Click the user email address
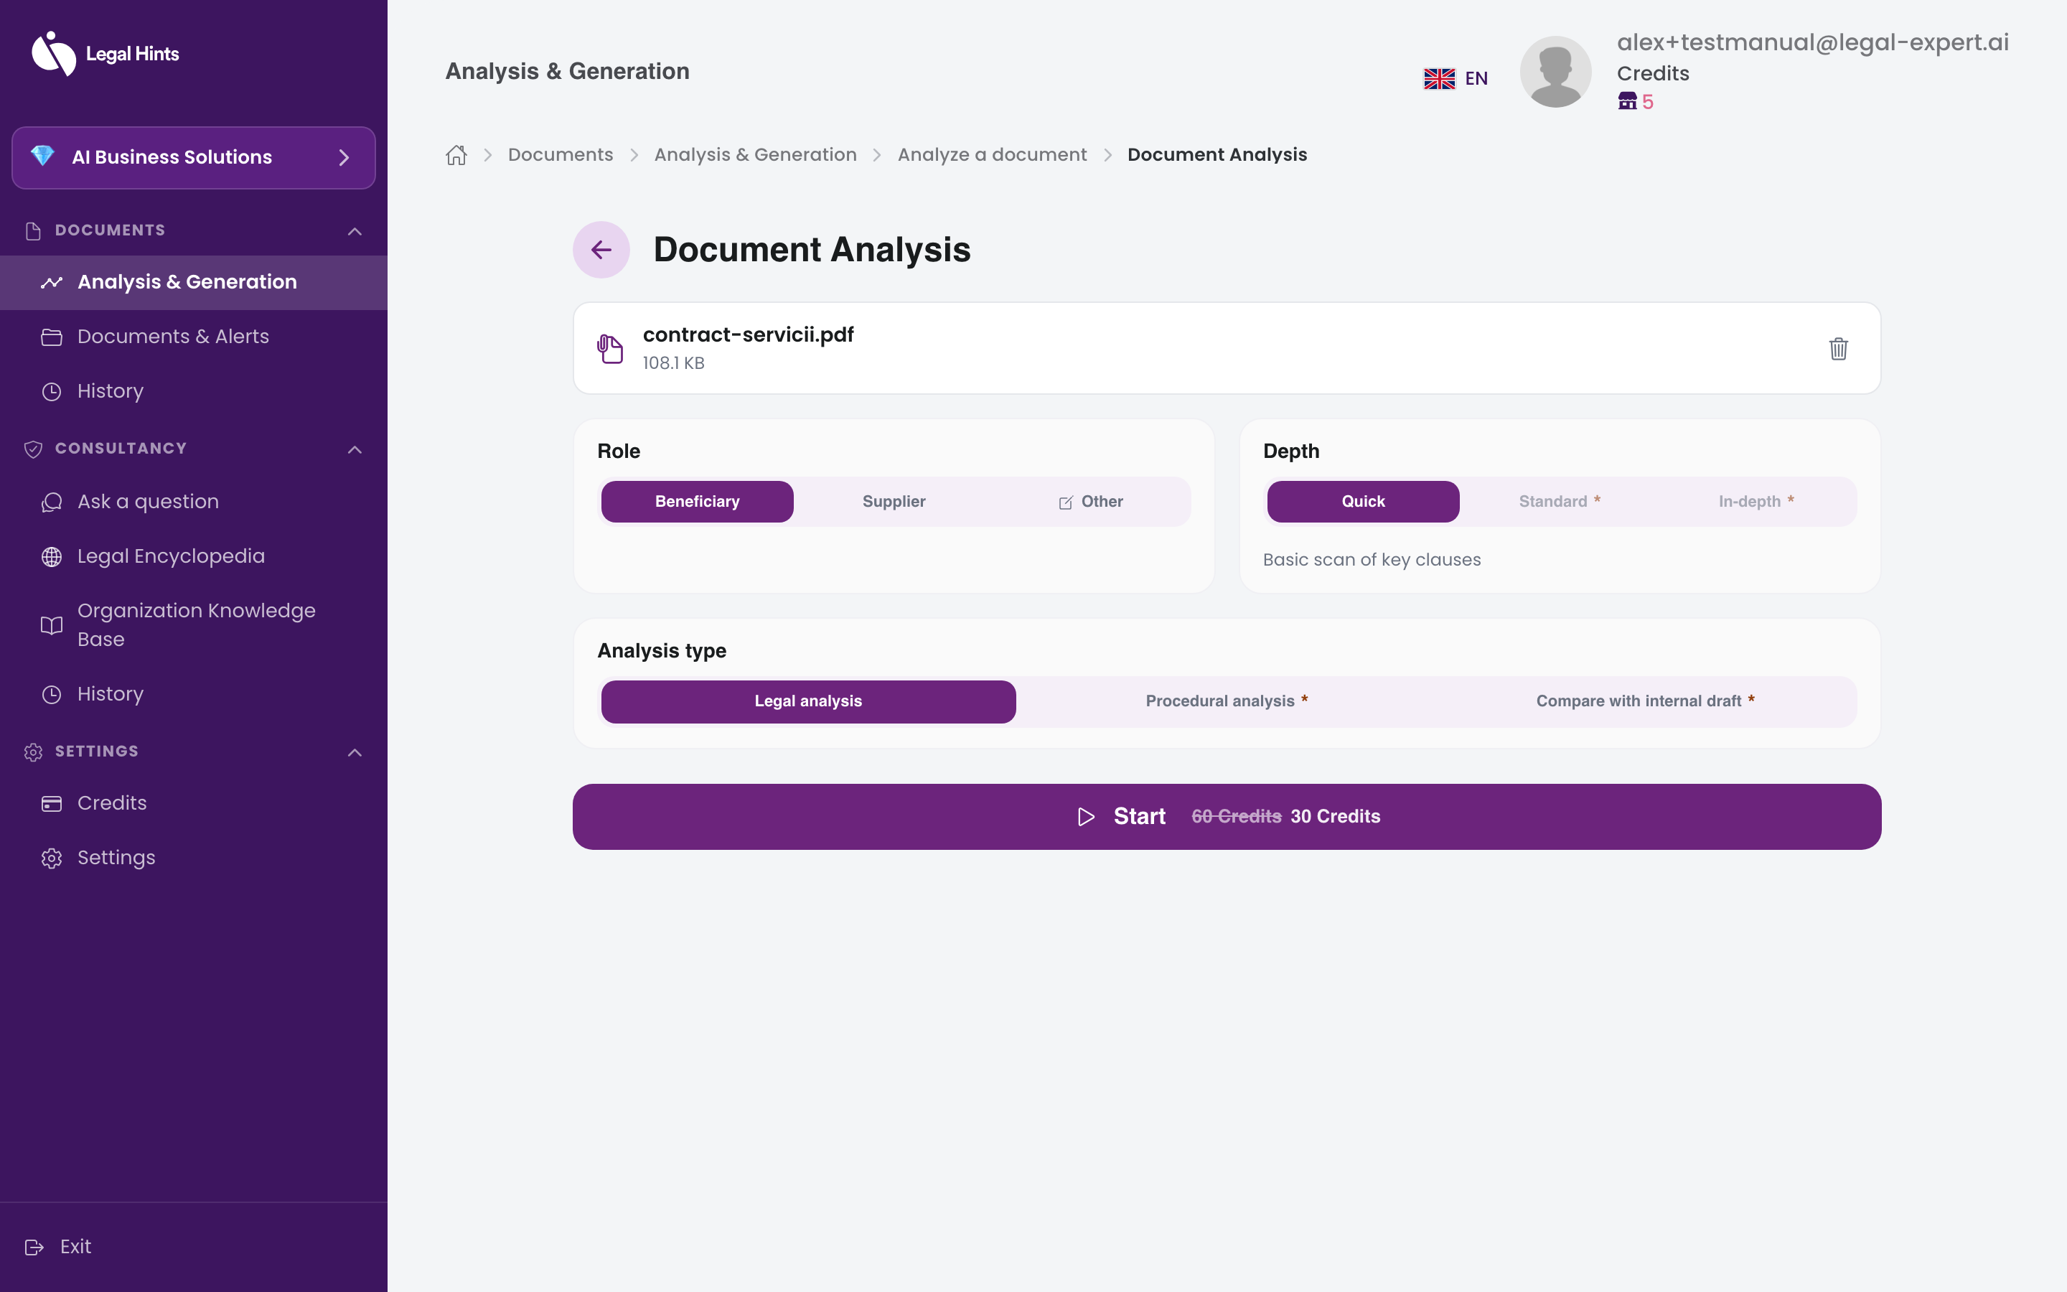The image size is (2067, 1292). [1812, 42]
